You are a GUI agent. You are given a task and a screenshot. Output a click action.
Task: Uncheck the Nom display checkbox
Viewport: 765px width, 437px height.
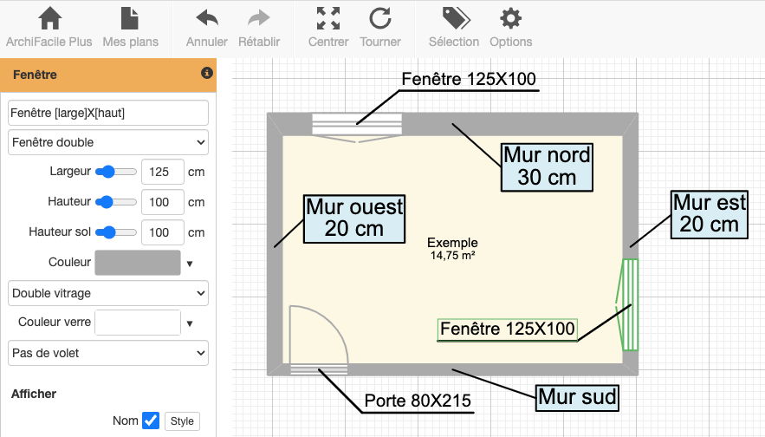click(151, 421)
